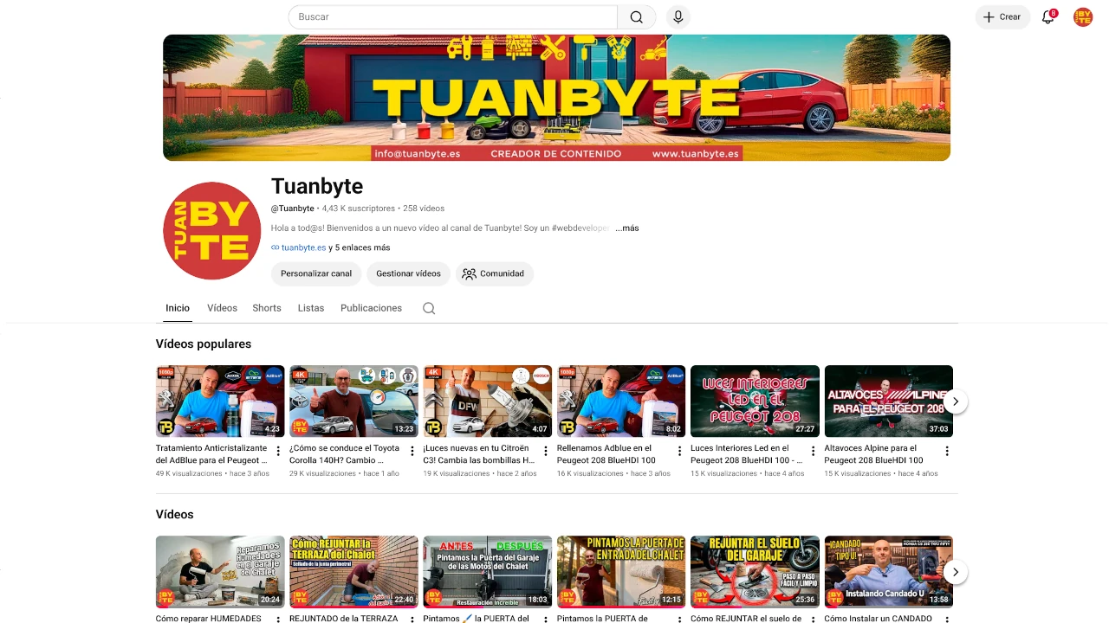Switch to the Shorts tab
Screen dimensions: 1109x623
[x=267, y=308]
